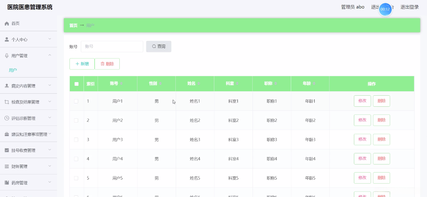The image size is (427, 197).
Task: Click the sort arrows on 年龄 column
Action: tap(314, 84)
